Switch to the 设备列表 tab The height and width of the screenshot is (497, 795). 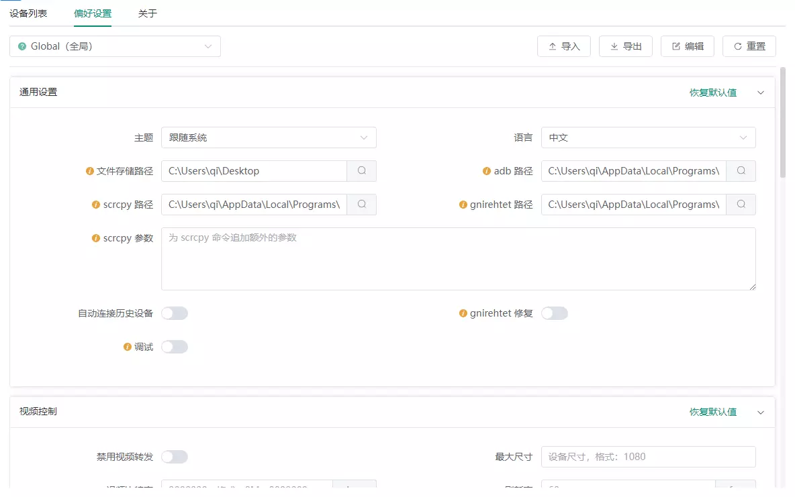28,13
